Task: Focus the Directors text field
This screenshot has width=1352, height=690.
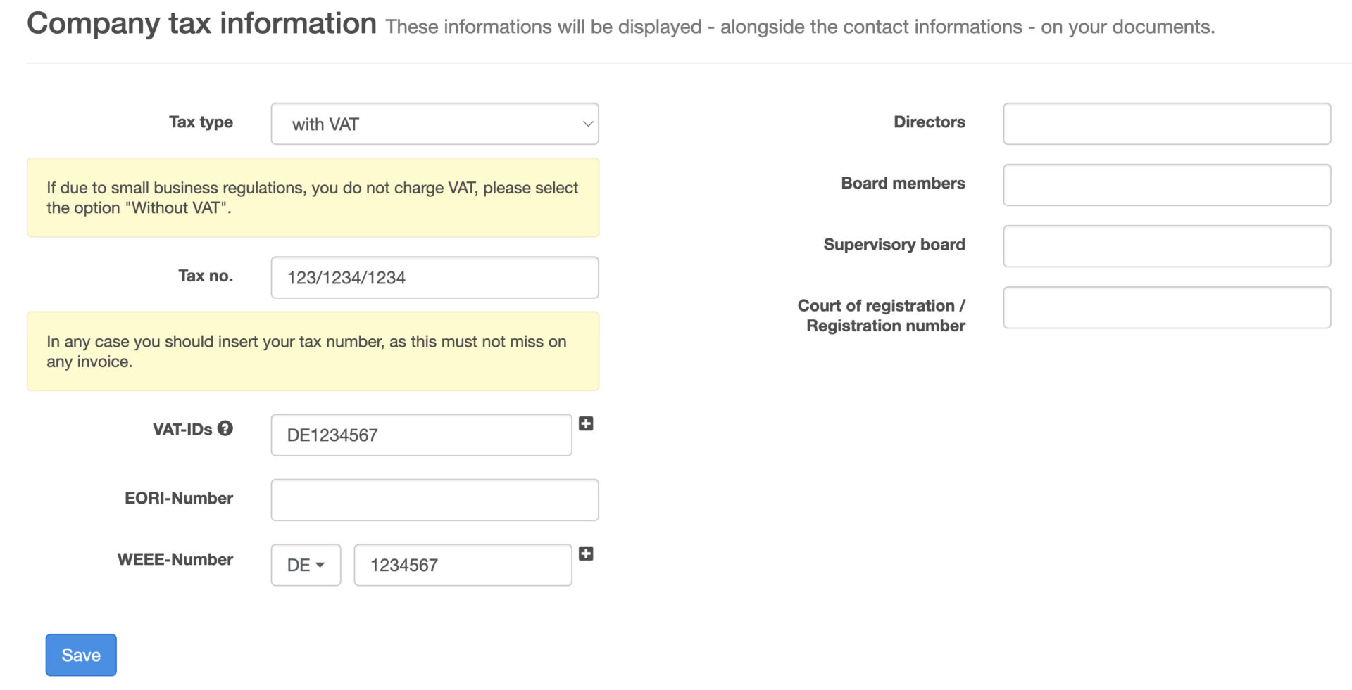Action: (x=1166, y=124)
